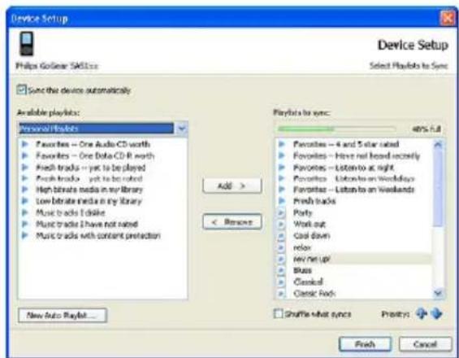Toggle Sync this device automatically checkbox

[x=21, y=89]
